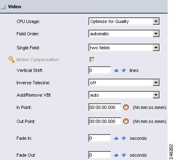173x160 pixels.
Task: Click the CPU Usage label
Action: 28,21
